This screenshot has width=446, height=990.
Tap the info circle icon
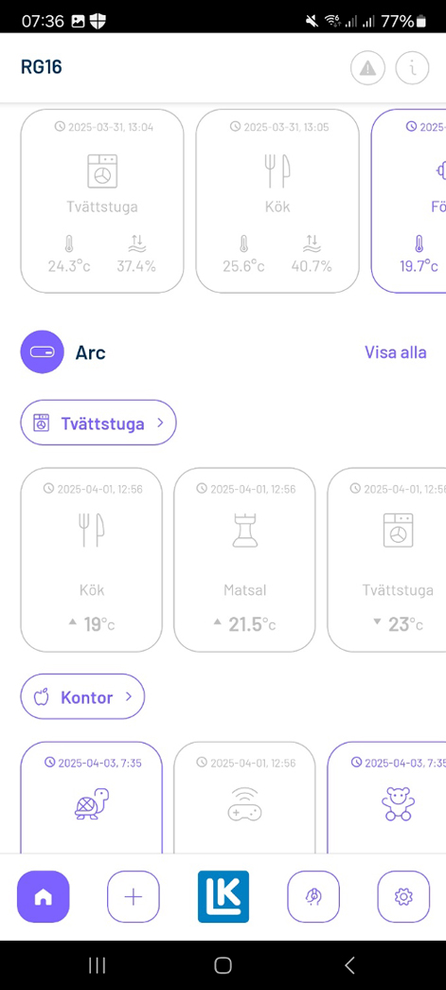click(413, 67)
